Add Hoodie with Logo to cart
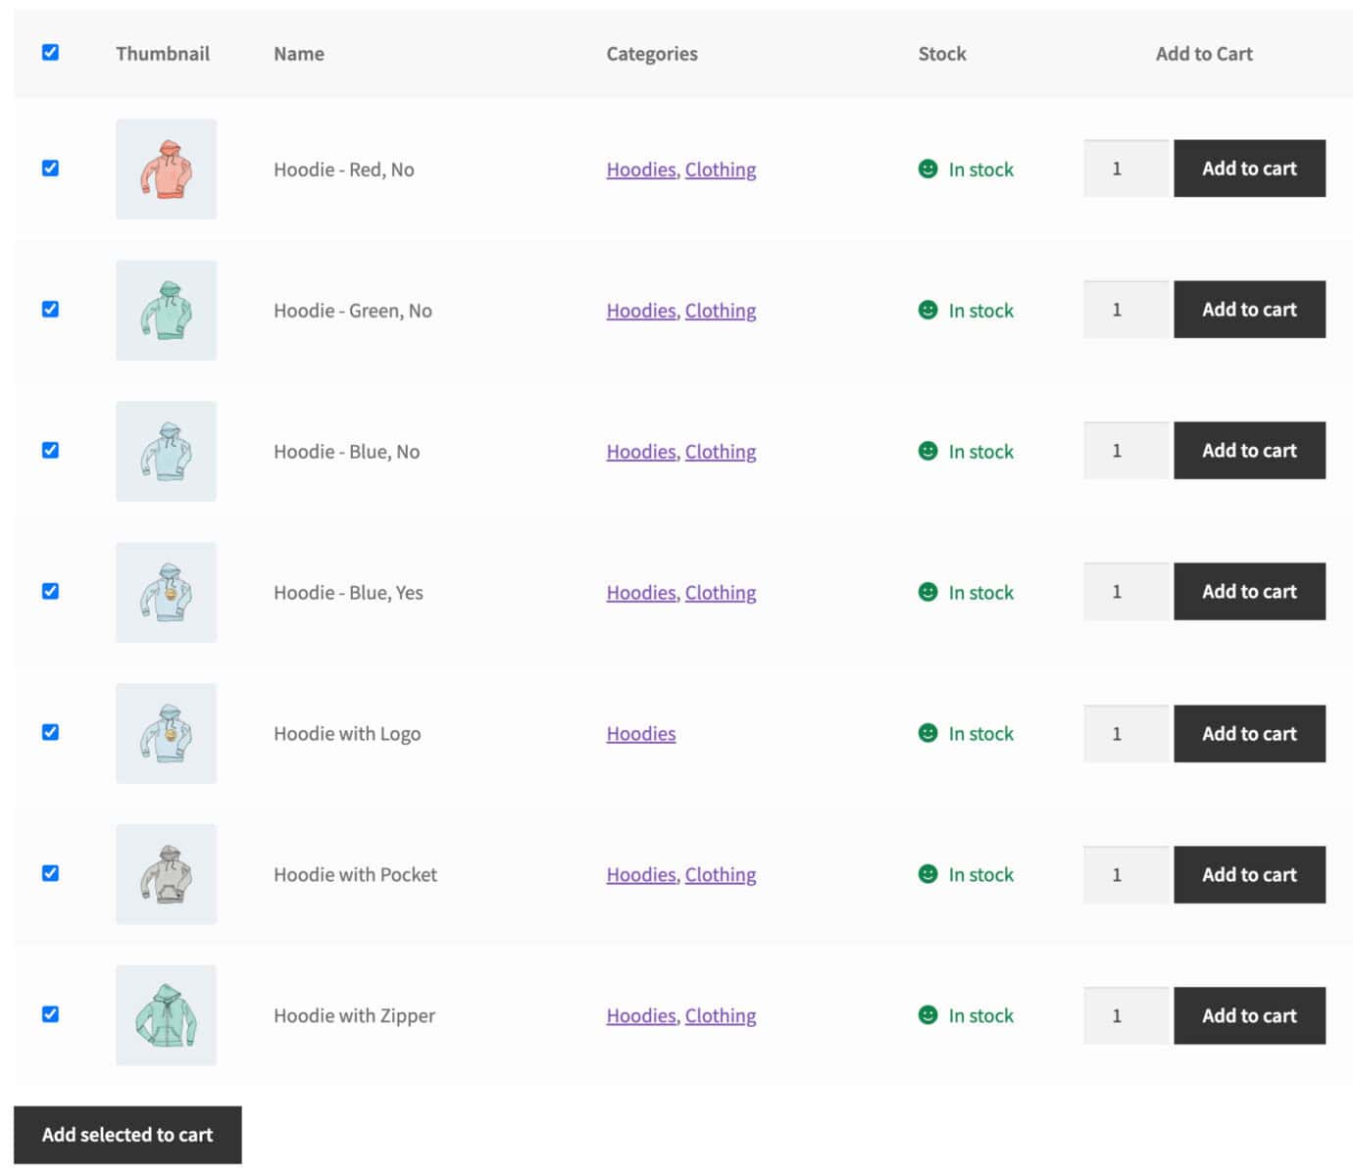The image size is (1353, 1176). (1249, 733)
